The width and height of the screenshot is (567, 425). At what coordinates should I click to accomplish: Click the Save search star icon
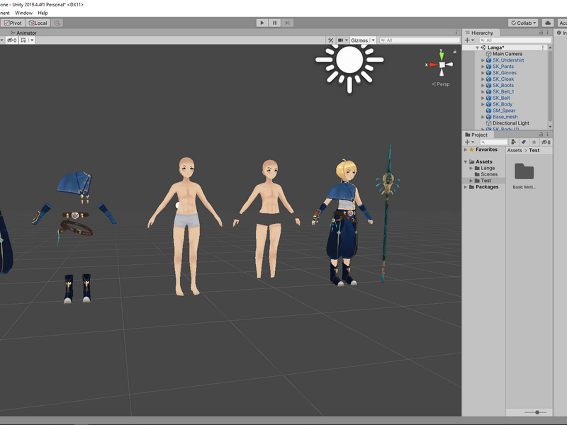tap(534, 142)
